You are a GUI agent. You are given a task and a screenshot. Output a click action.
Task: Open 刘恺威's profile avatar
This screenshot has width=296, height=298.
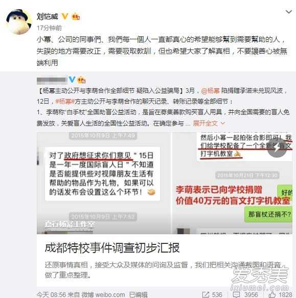coord(18,21)
